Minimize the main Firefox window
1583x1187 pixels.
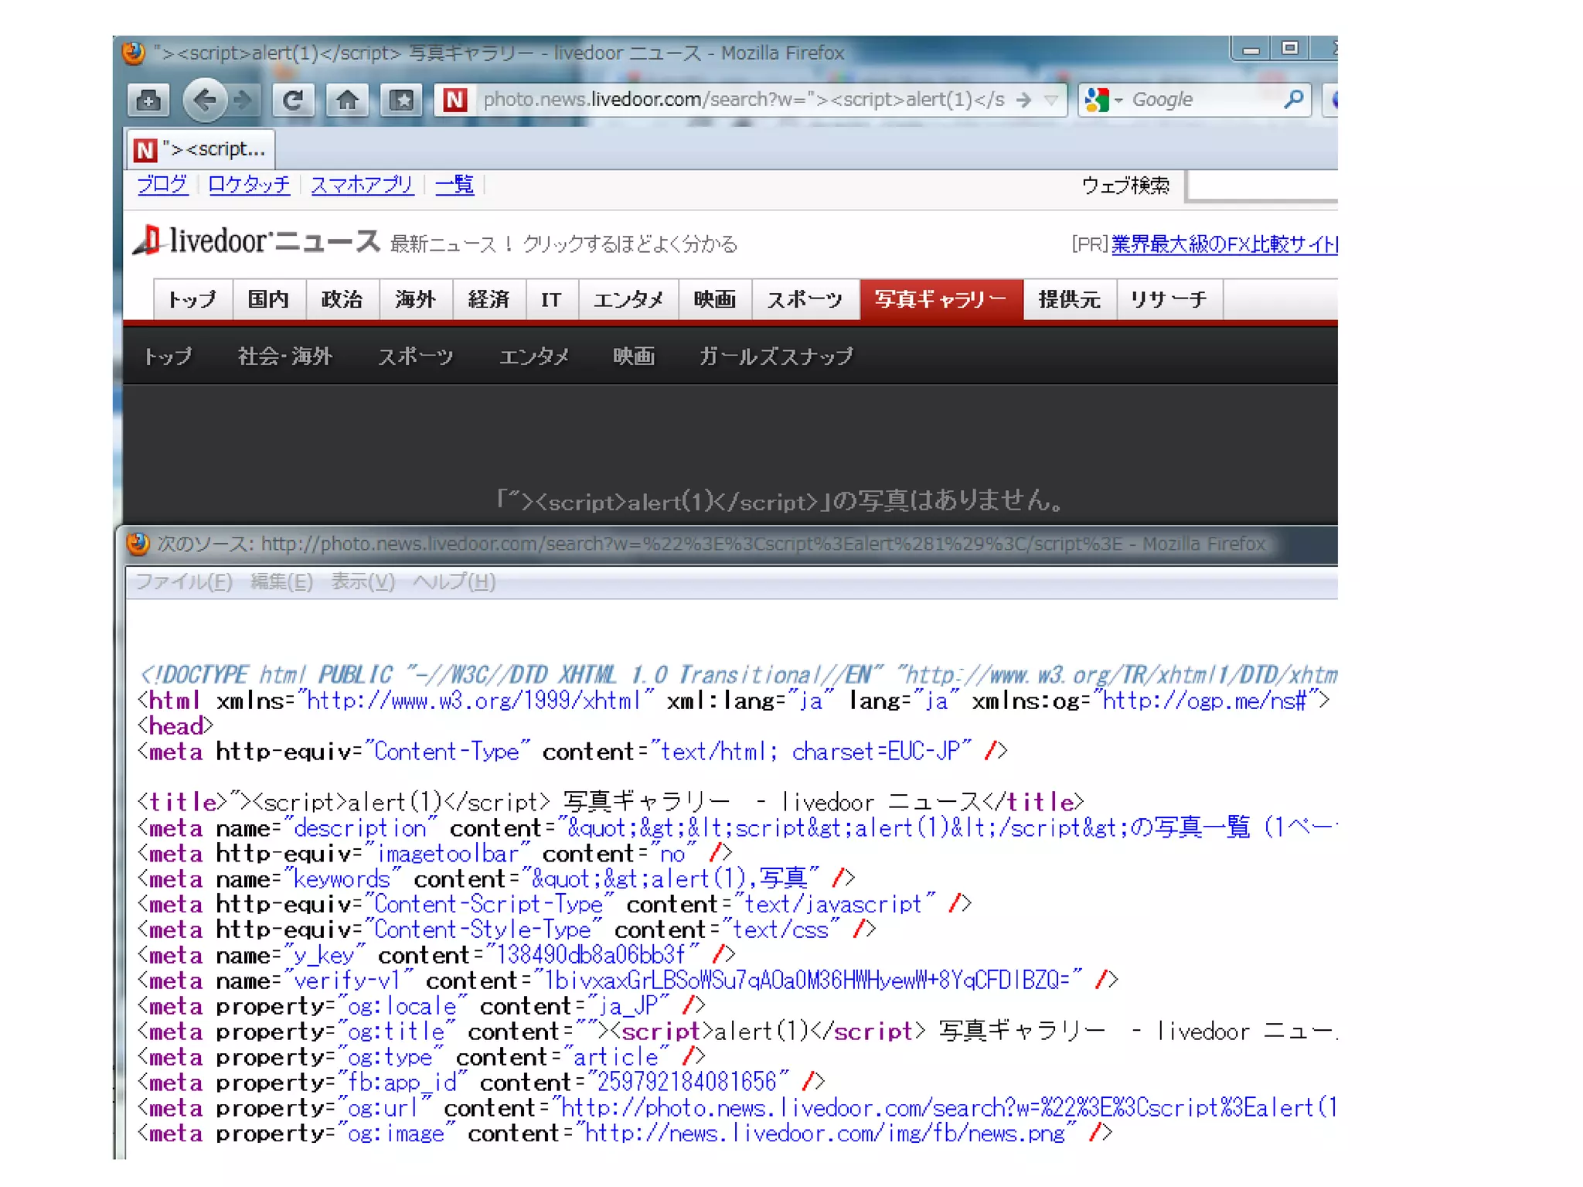(x=1251, y=49)
